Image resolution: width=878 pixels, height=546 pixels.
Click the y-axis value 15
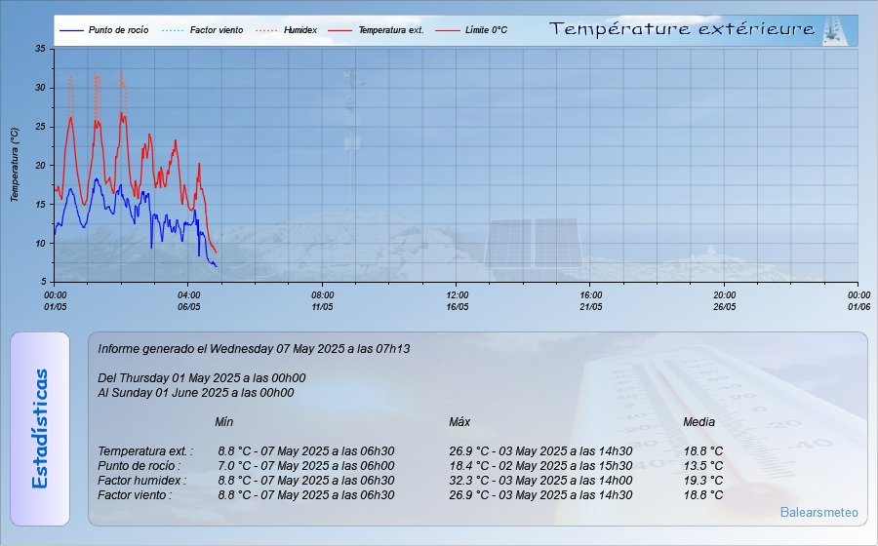40,204
